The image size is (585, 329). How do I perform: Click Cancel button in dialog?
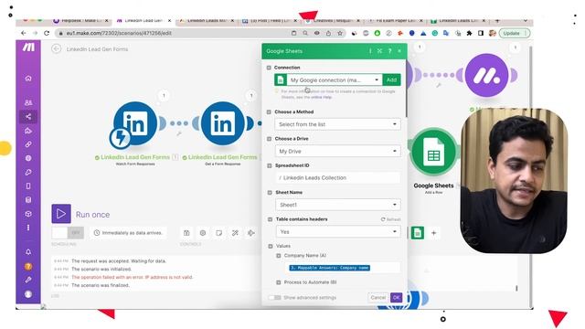378,297
